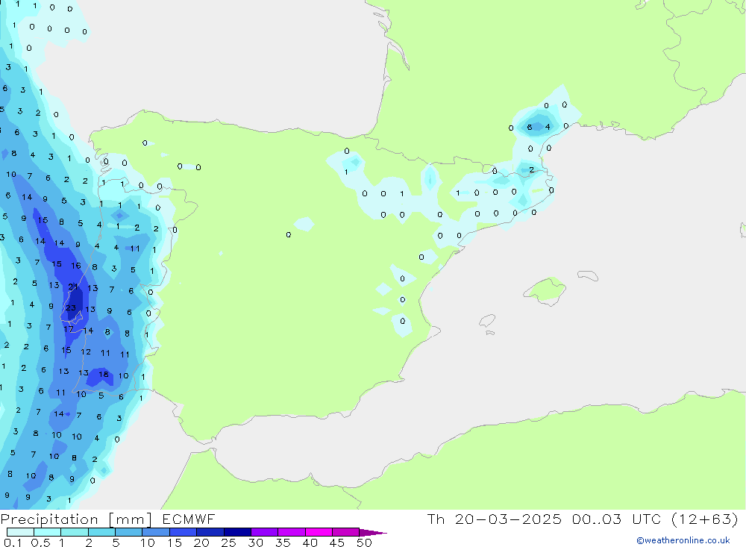Click the Mallorca island on the map
The width and height of the screenshot is (746, 547).
[546, 290]
